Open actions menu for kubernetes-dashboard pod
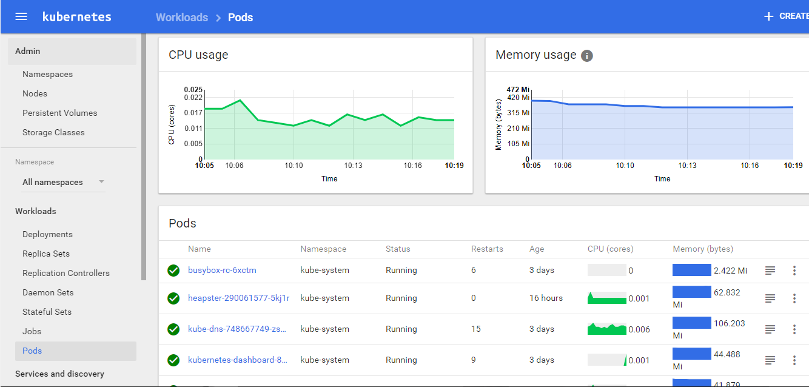The width and height of the screenshot is (809, 387). pyautogui.click(x=794, y=360)
